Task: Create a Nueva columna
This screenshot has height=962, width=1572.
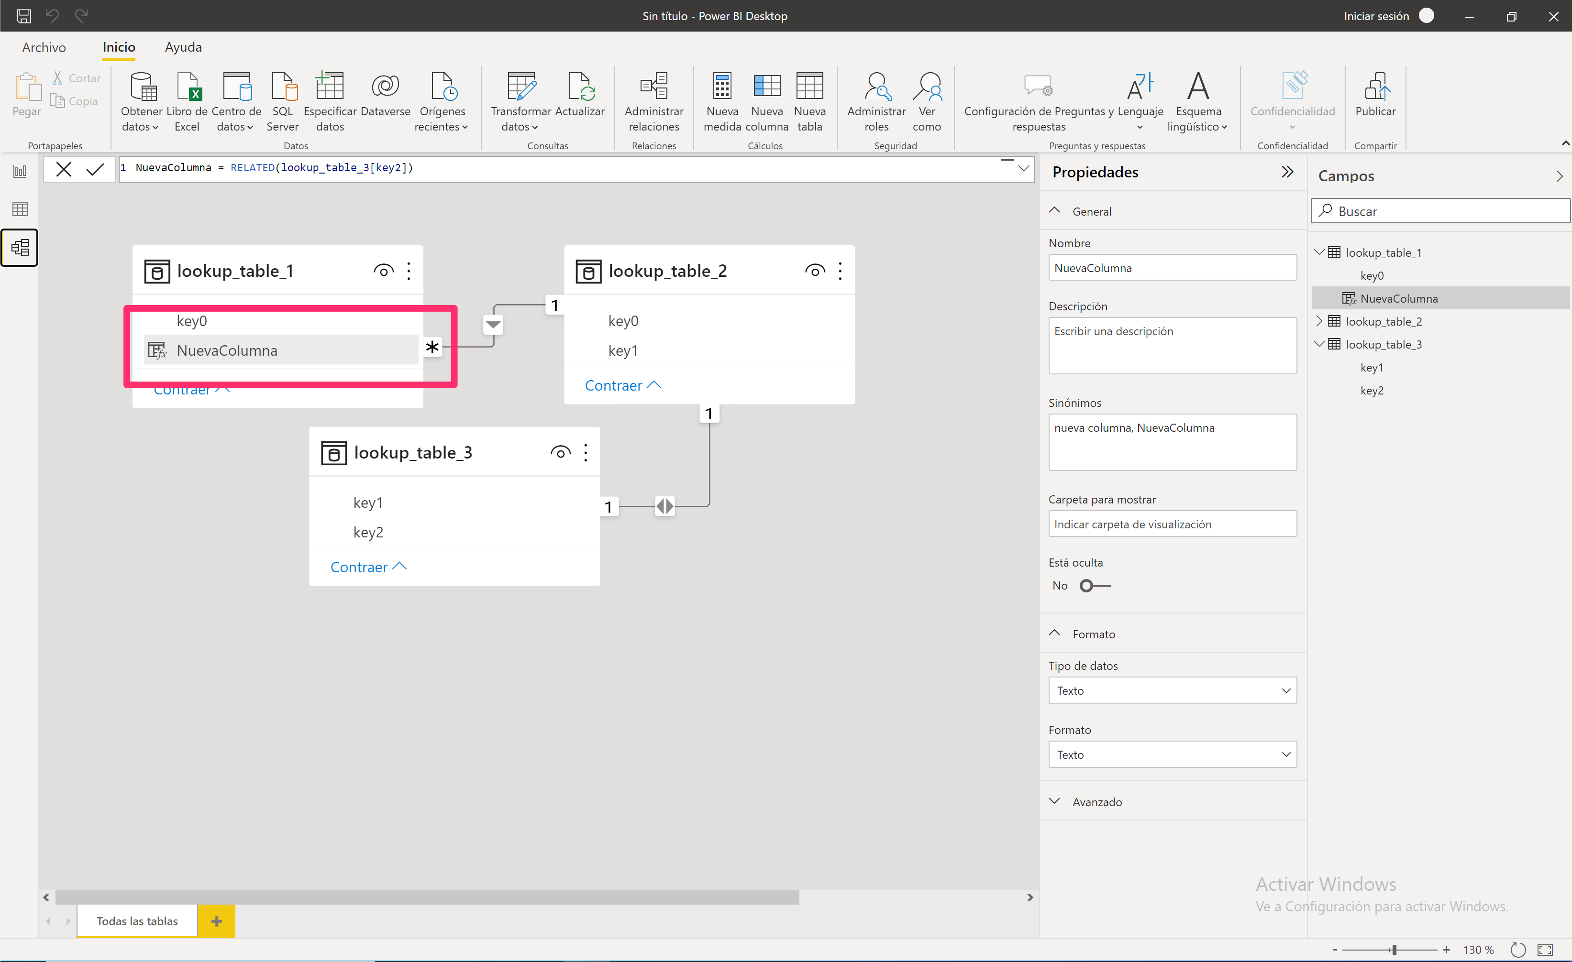Action: click(x=767, y=102)
